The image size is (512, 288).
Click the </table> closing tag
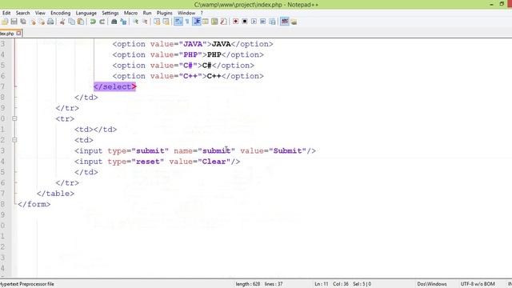[55, 194]
